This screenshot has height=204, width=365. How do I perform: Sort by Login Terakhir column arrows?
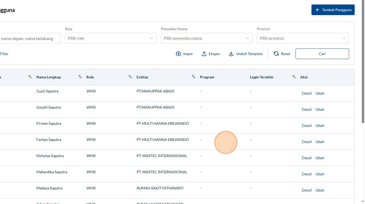(294, 77)
